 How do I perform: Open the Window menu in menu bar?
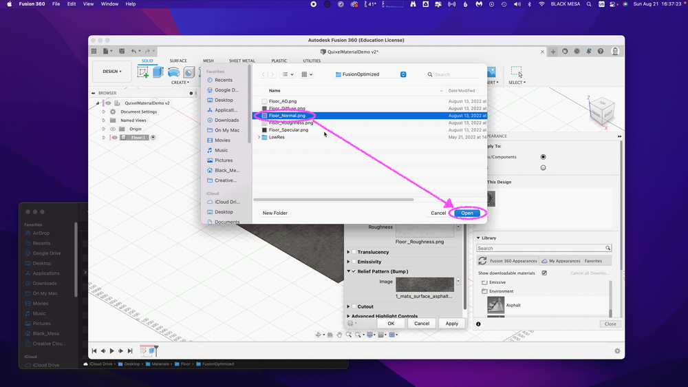coord(109,4)
